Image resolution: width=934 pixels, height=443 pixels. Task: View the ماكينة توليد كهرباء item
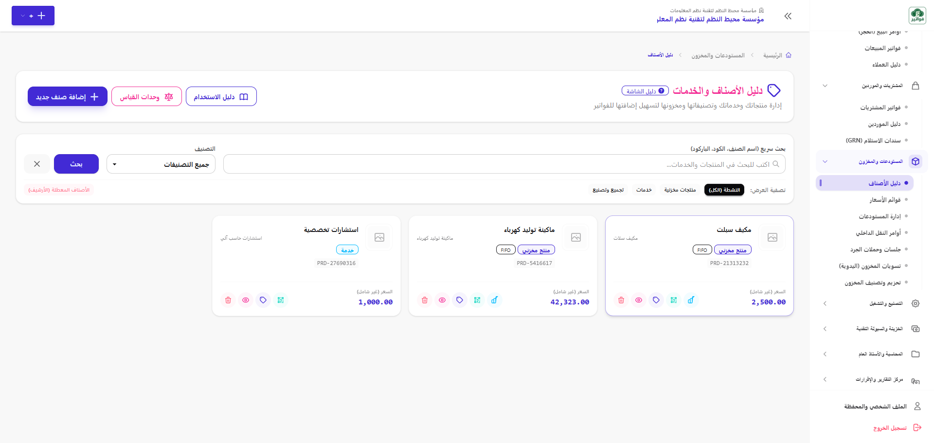coord(442,300)
